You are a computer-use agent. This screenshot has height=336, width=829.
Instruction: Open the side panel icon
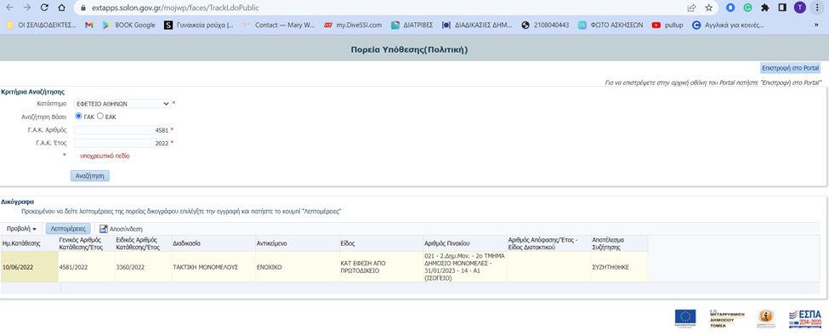point(782,8)
